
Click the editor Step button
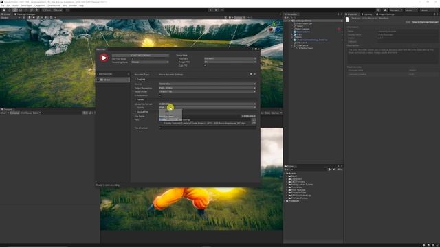pyautogui.click(x=221, y=10)
